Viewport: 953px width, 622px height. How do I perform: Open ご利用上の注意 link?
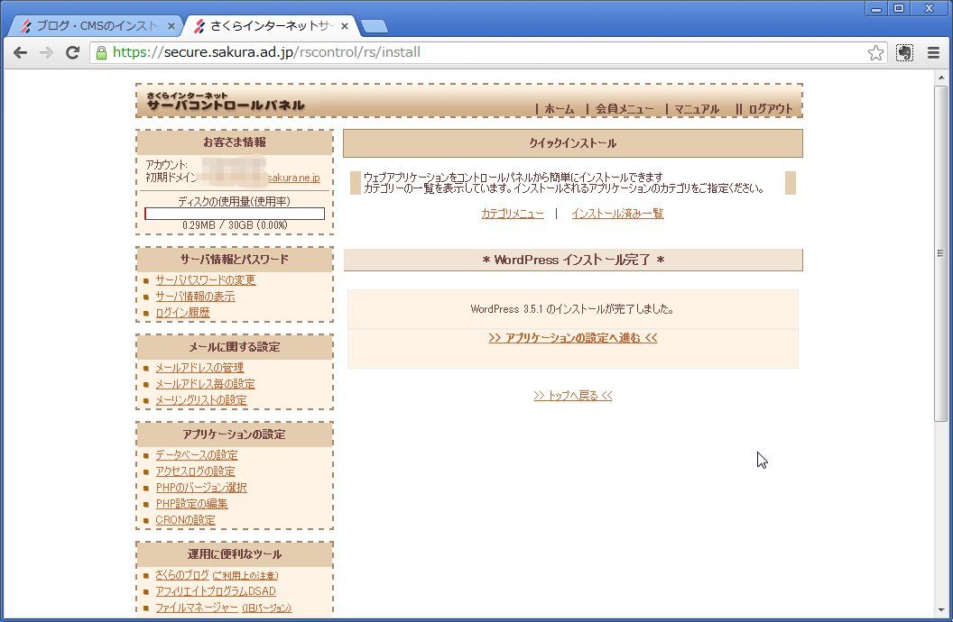(245, 575)
